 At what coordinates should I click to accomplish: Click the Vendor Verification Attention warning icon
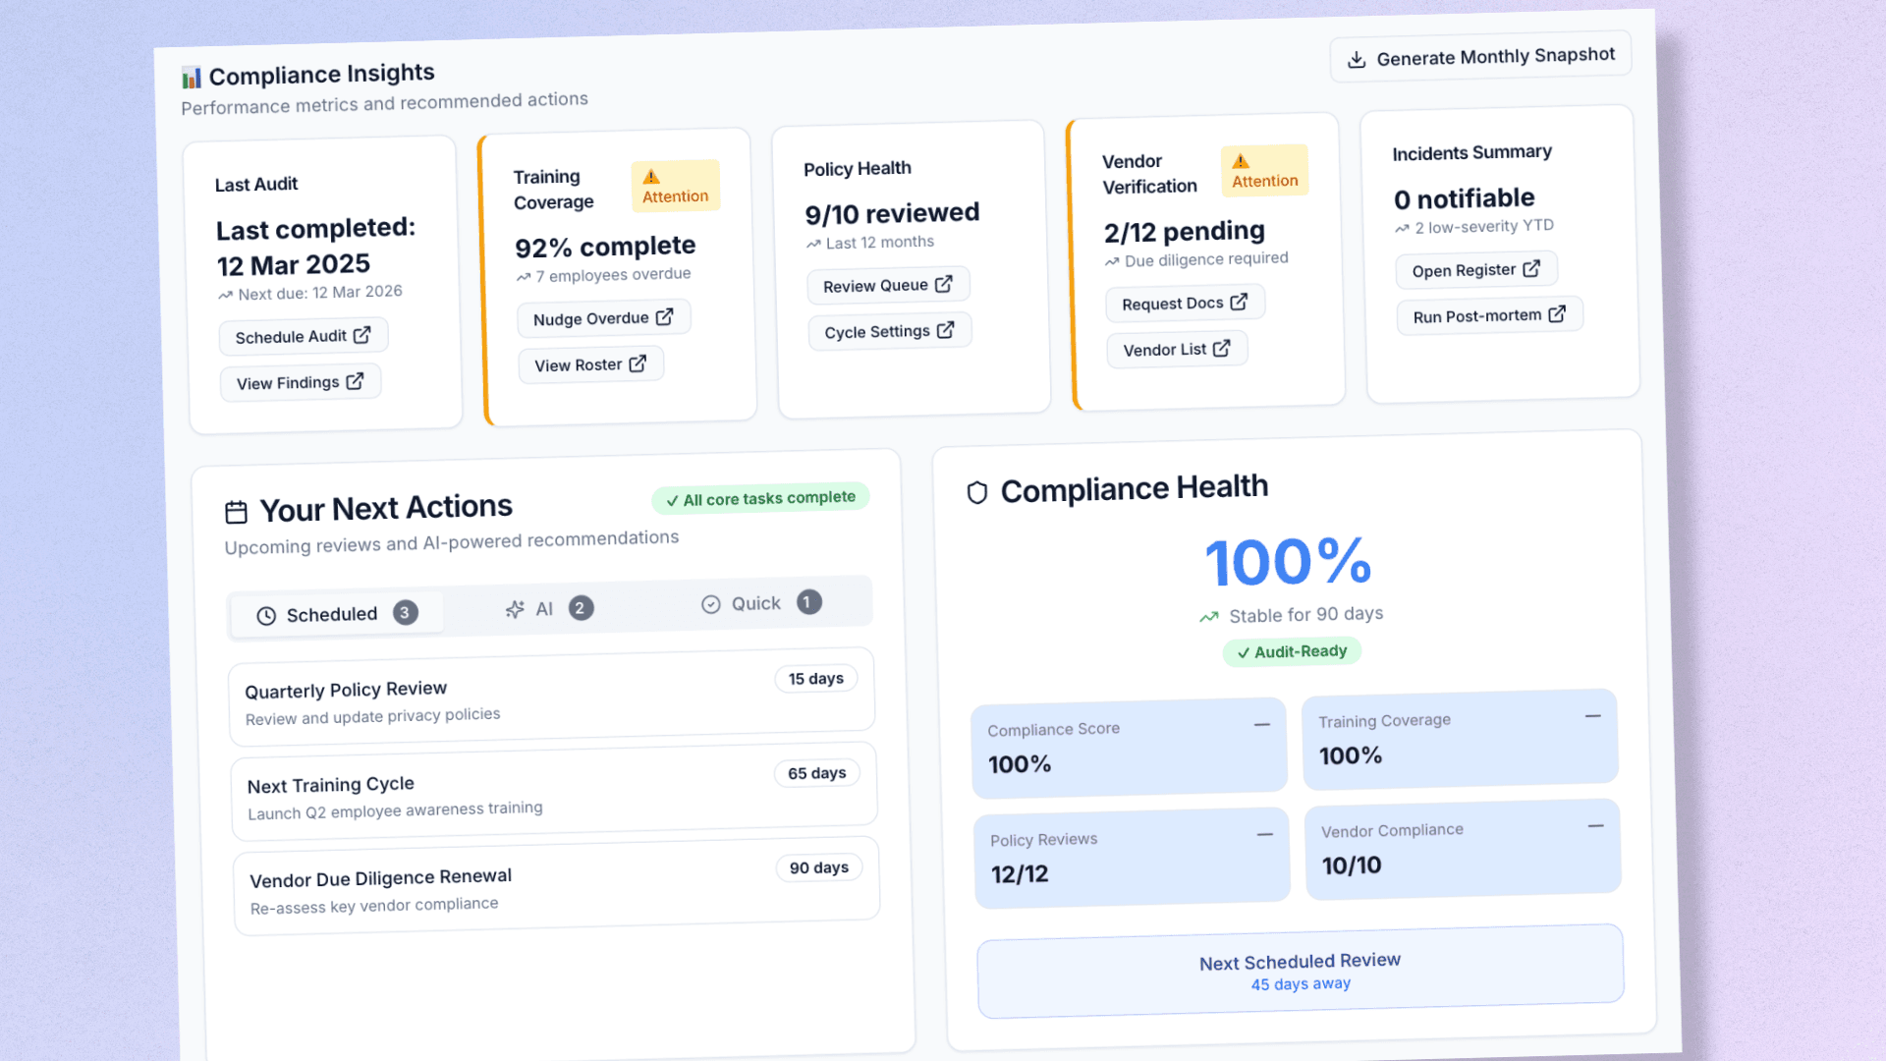pyautogui.click(x=1241, y=161)
